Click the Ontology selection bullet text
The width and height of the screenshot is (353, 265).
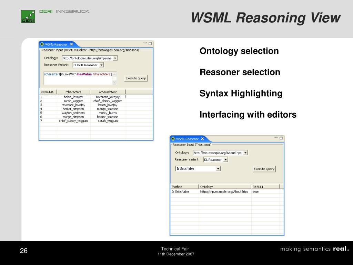coord(239,51)
